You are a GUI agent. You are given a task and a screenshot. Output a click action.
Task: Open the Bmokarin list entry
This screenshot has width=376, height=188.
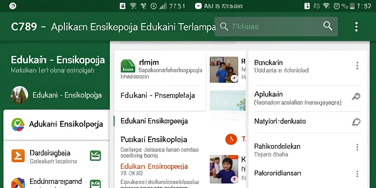pos(307,66)
